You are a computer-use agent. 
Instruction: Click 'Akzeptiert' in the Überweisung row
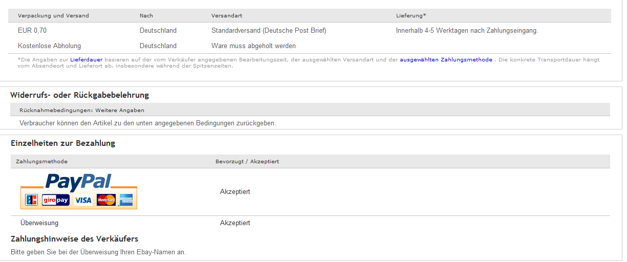(235, 223)
